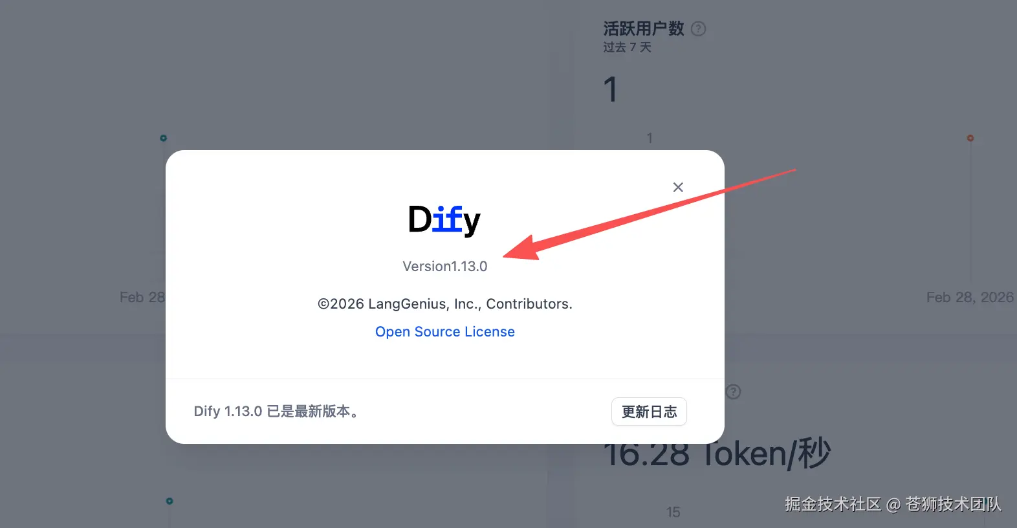This screenshot has width=1017, height=528.
Task: Click the 15 y-axis label
Action: click(x=673, y=512)
